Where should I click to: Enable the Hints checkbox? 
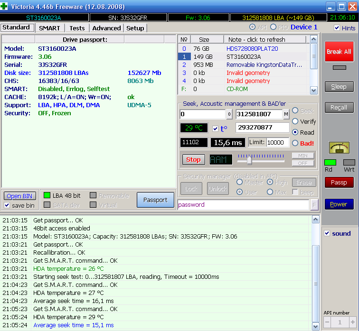coord(337,28)
